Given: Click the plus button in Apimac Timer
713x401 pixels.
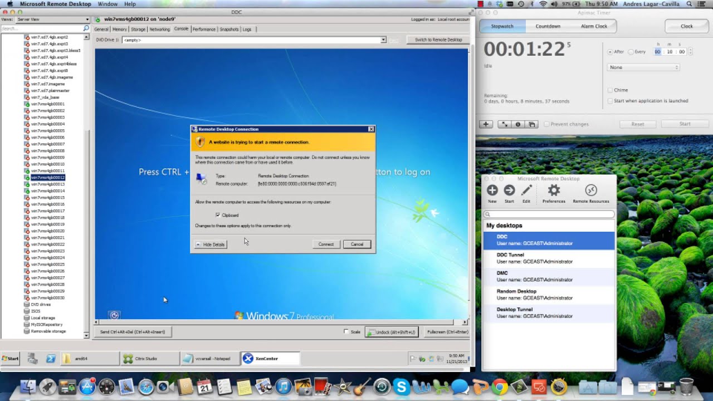Looking at the screenshot, I should [x=486, y=124].
